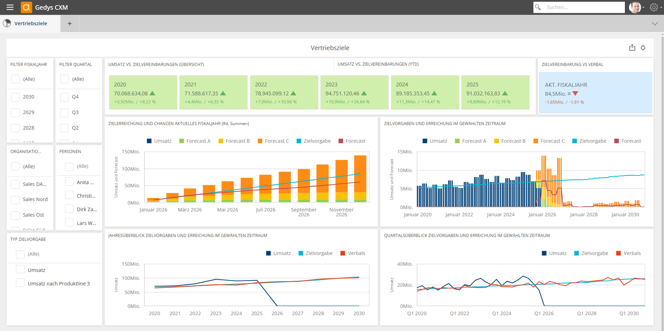Select the 2024 revenue card
The height and width of the screenshot is (331, 664).
click(x=425, y=92)
